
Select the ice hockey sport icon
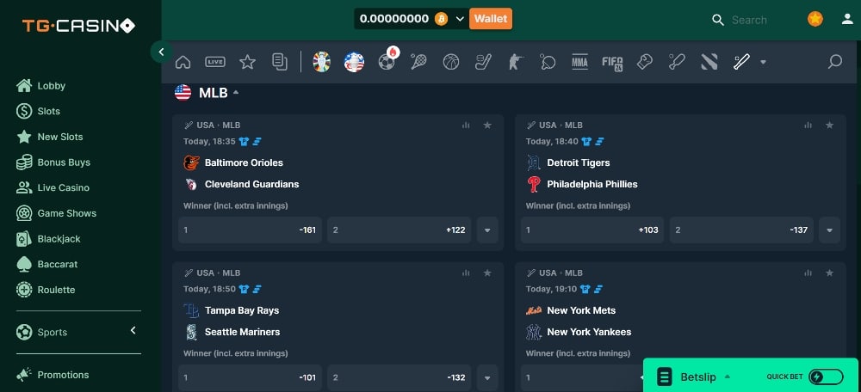(x=483, y=62)
